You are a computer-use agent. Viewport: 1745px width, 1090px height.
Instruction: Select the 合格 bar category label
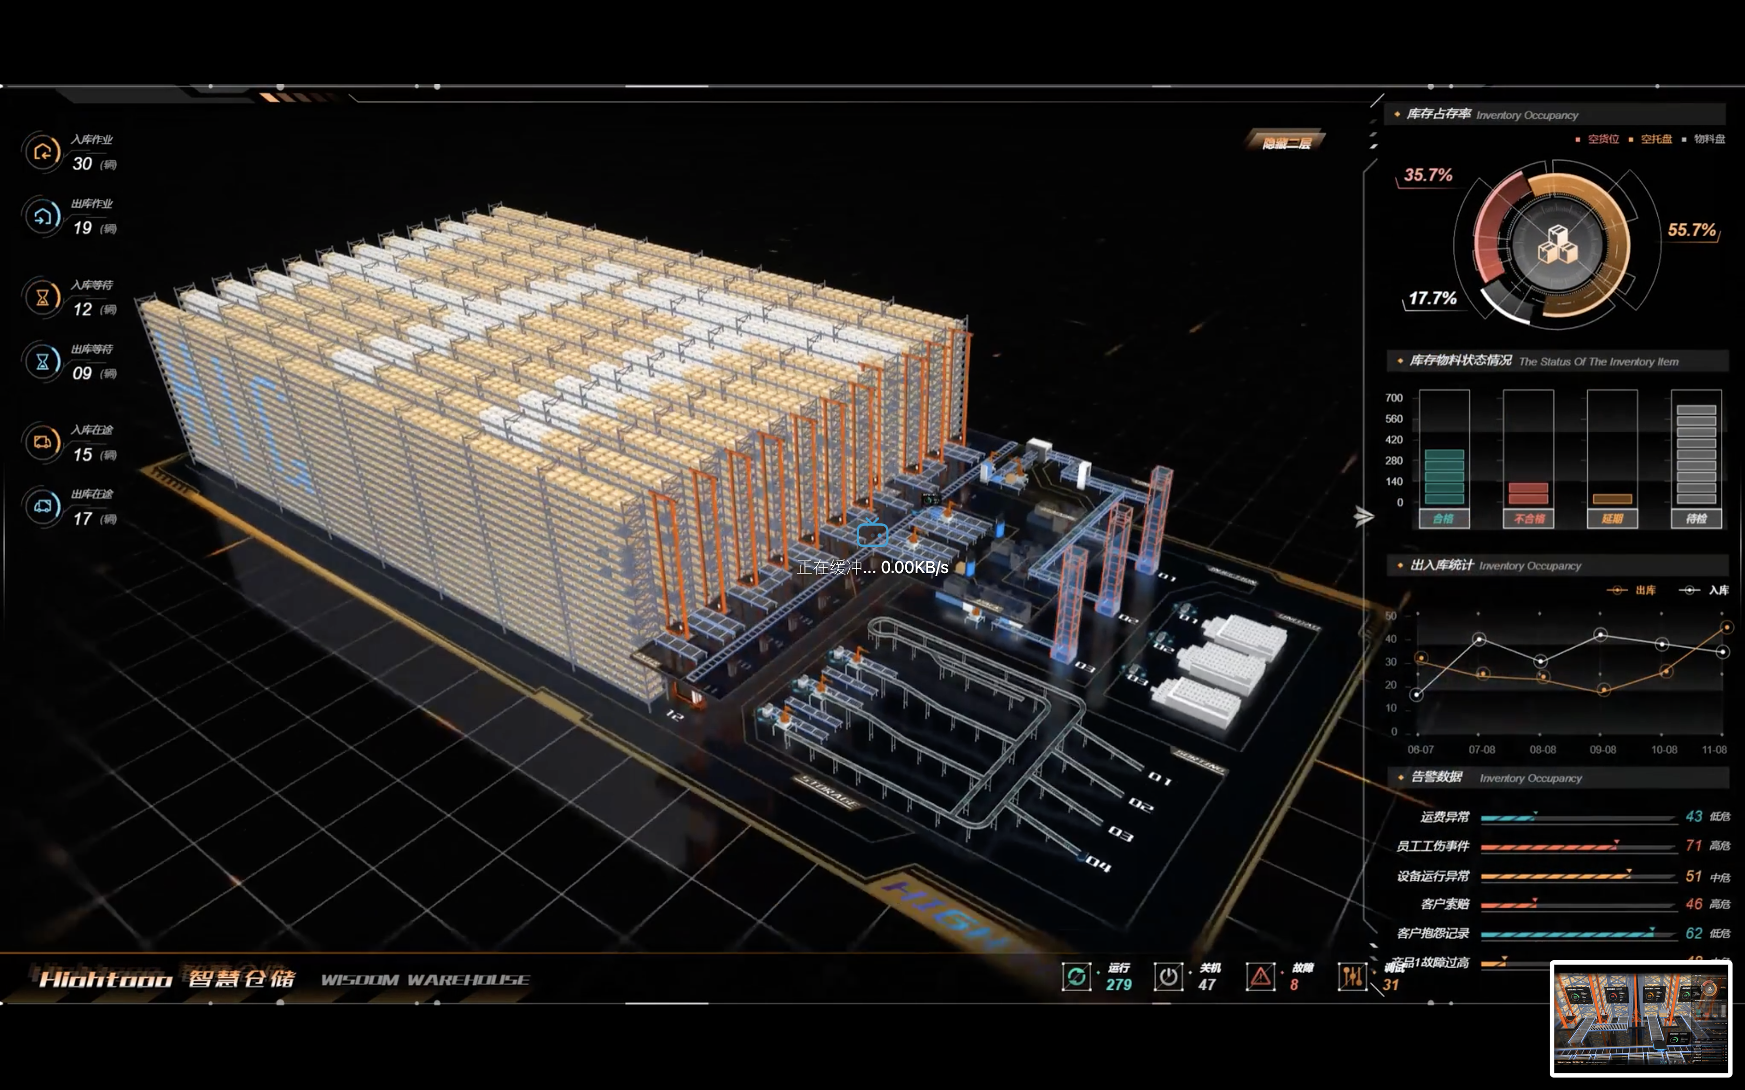1444,519
